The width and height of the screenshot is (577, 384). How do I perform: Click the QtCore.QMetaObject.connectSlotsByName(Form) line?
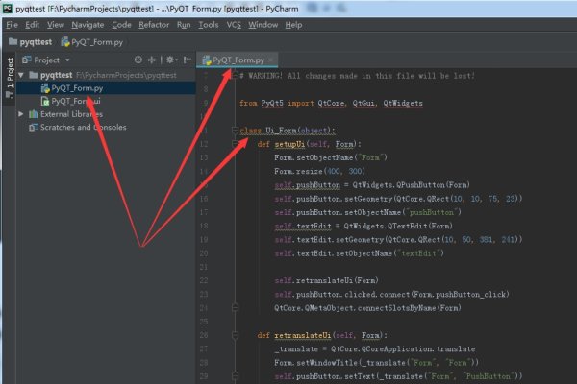[367, 308]
